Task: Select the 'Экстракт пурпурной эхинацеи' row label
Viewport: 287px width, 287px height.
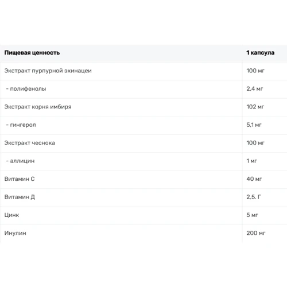Action: point(48,71)
